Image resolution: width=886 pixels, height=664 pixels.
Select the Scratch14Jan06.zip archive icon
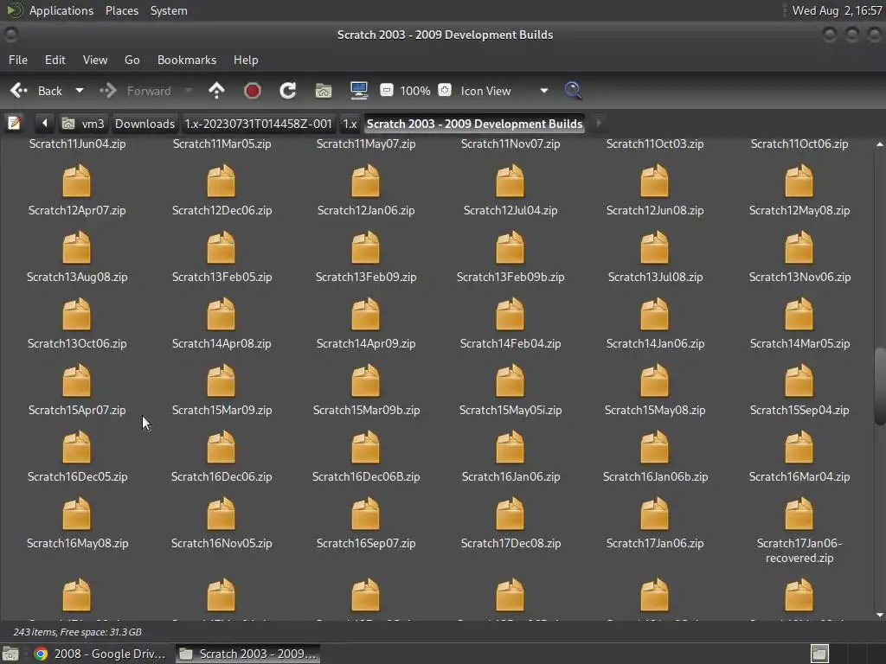pos(655,314)
